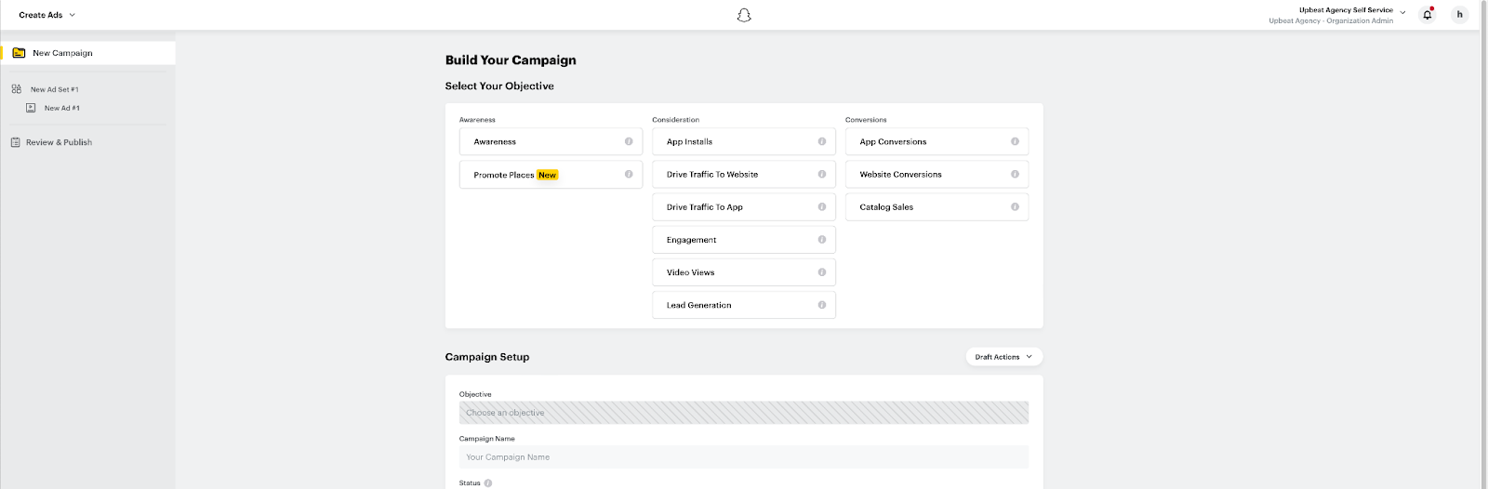Open the notifications bell
This screenshot has width=1488, height=489.
1428,15
